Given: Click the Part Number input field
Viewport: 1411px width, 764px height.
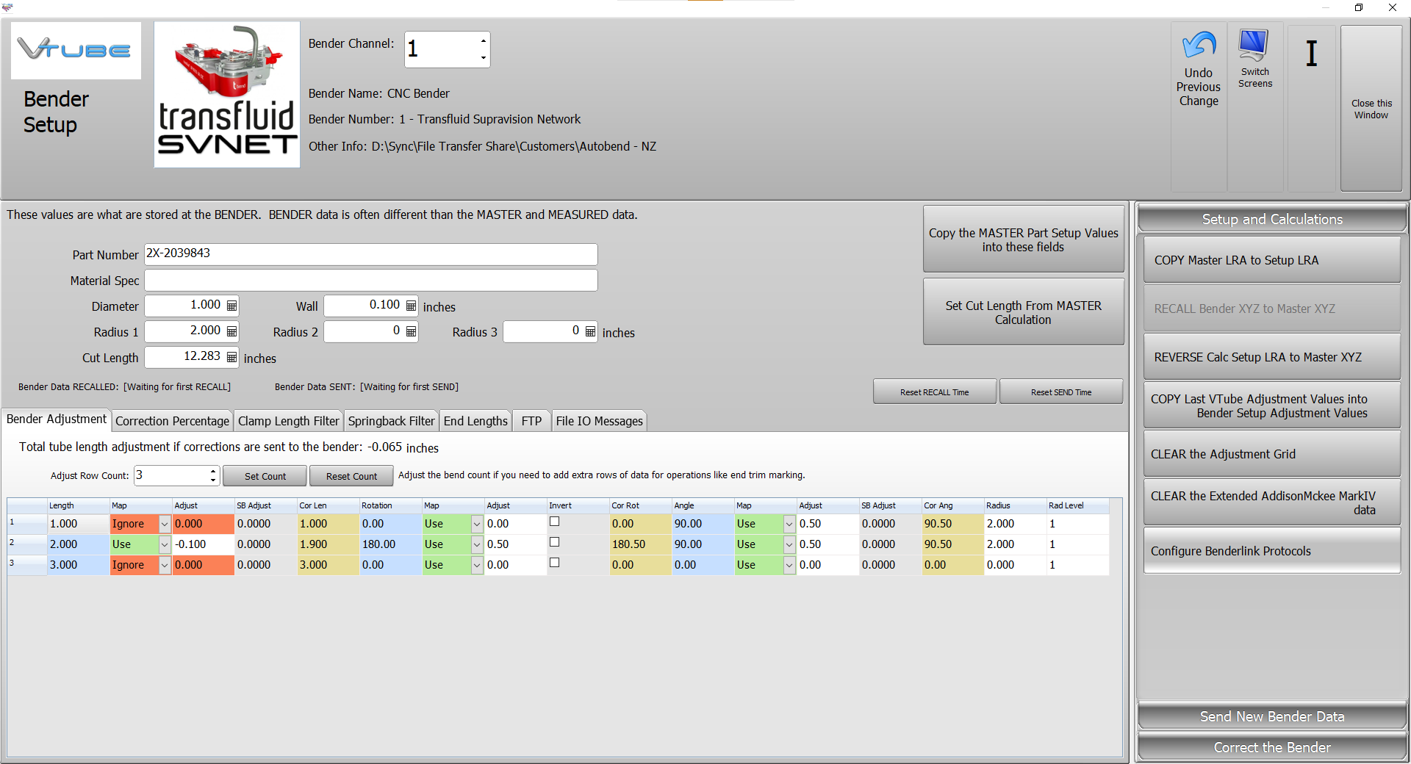Looking at the screenshot, I should pyautogui.click(x=370, y=254).
